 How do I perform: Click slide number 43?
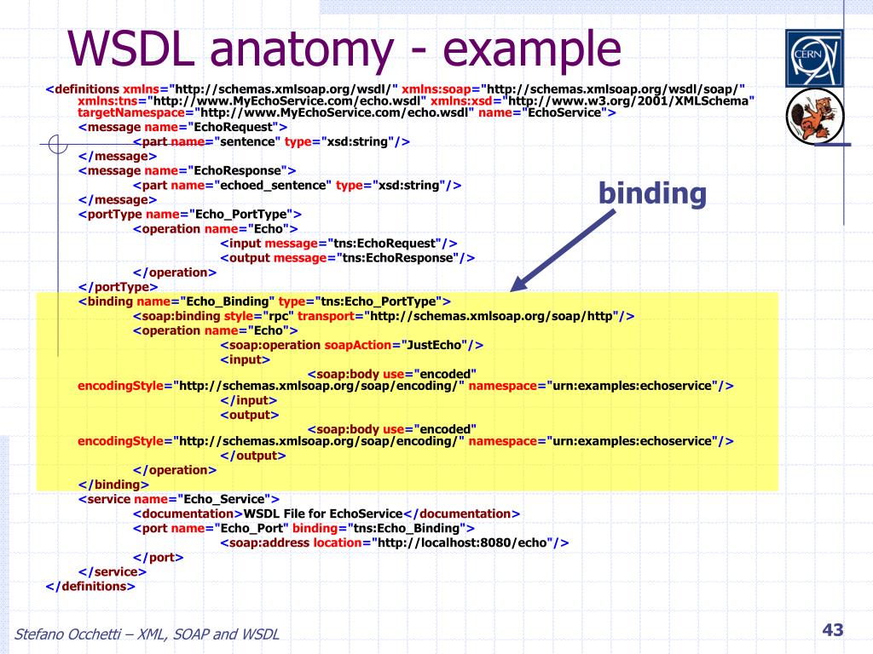tap(833, 629)
